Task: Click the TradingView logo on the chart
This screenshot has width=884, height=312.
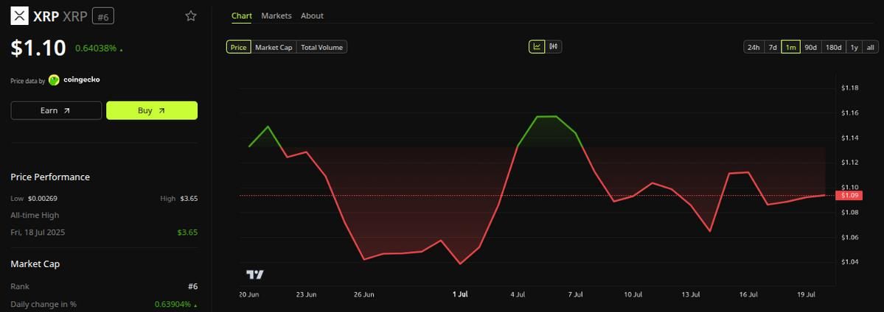Action: click(255, 274)
